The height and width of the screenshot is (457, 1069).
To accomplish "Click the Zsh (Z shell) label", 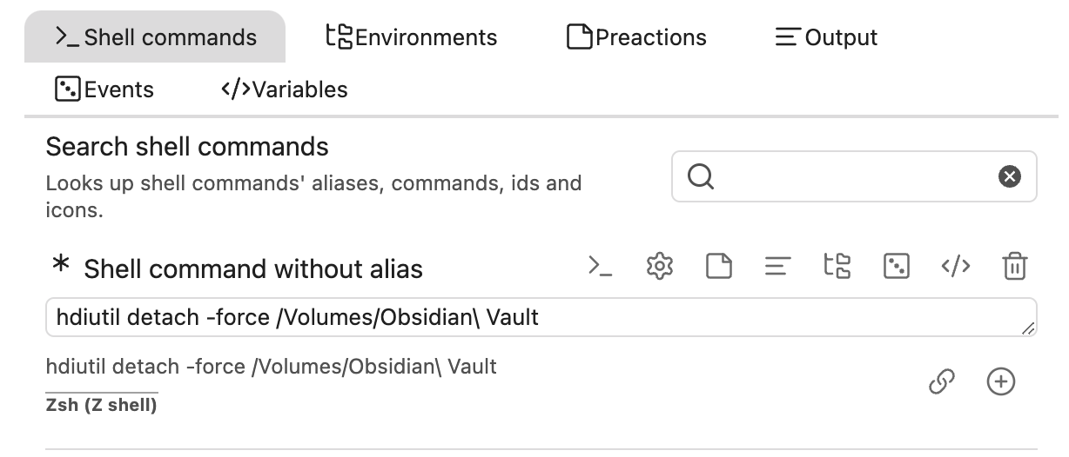I will pos(101,405).
